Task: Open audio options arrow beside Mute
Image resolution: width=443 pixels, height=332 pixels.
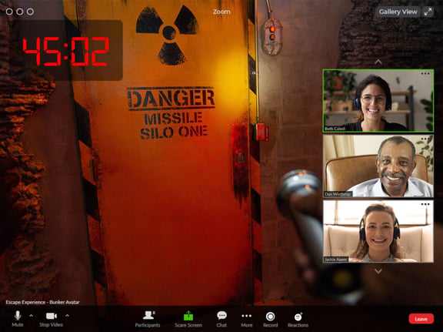Action: (x=31, y=315)
